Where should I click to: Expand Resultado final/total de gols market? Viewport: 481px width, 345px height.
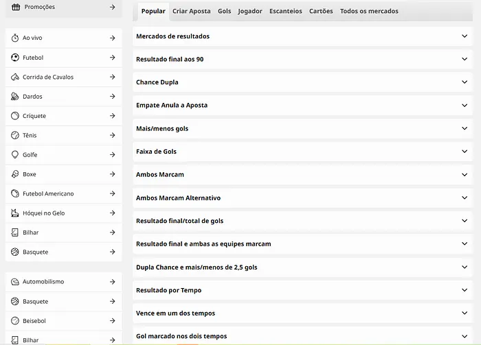pos(302,221)
